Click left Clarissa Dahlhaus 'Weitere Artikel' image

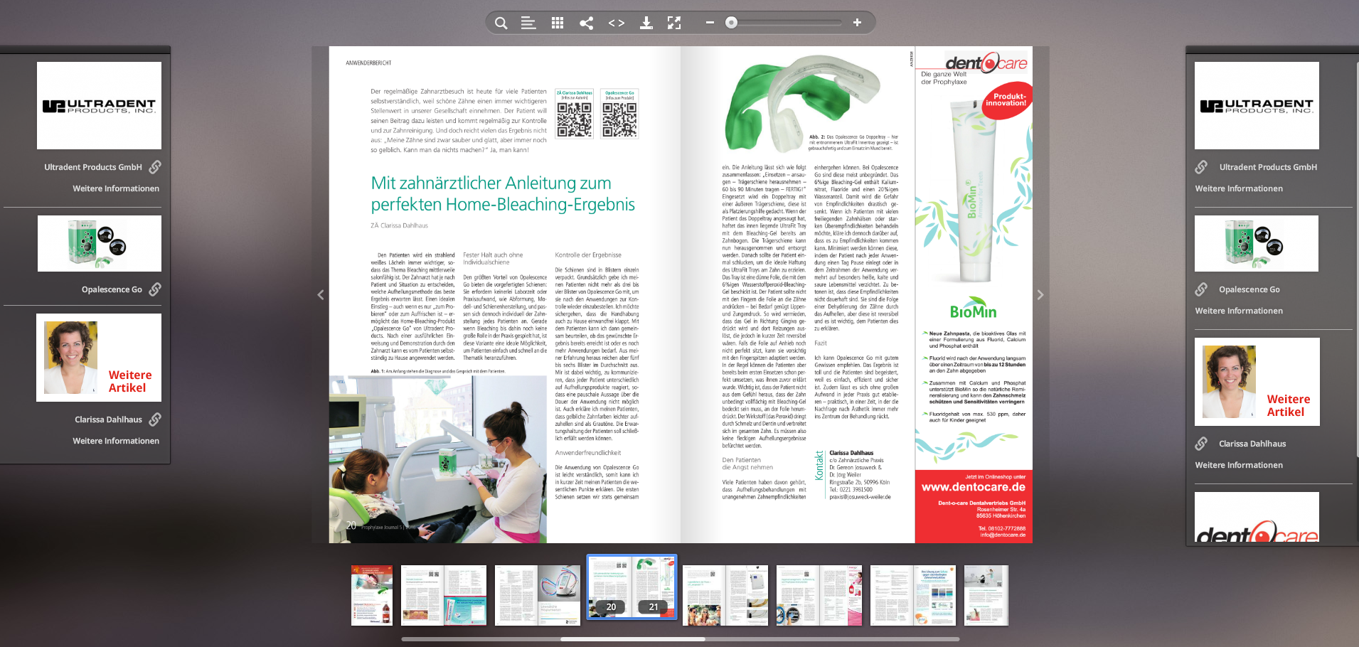click(99, 358)
